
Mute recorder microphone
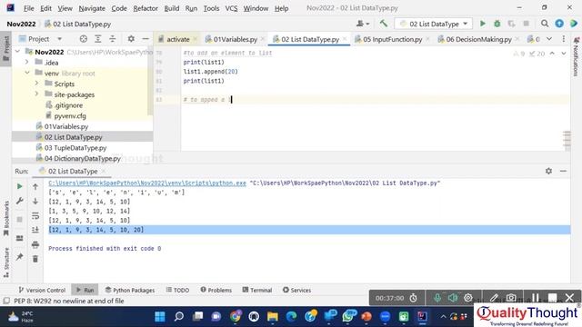point(437,298)
